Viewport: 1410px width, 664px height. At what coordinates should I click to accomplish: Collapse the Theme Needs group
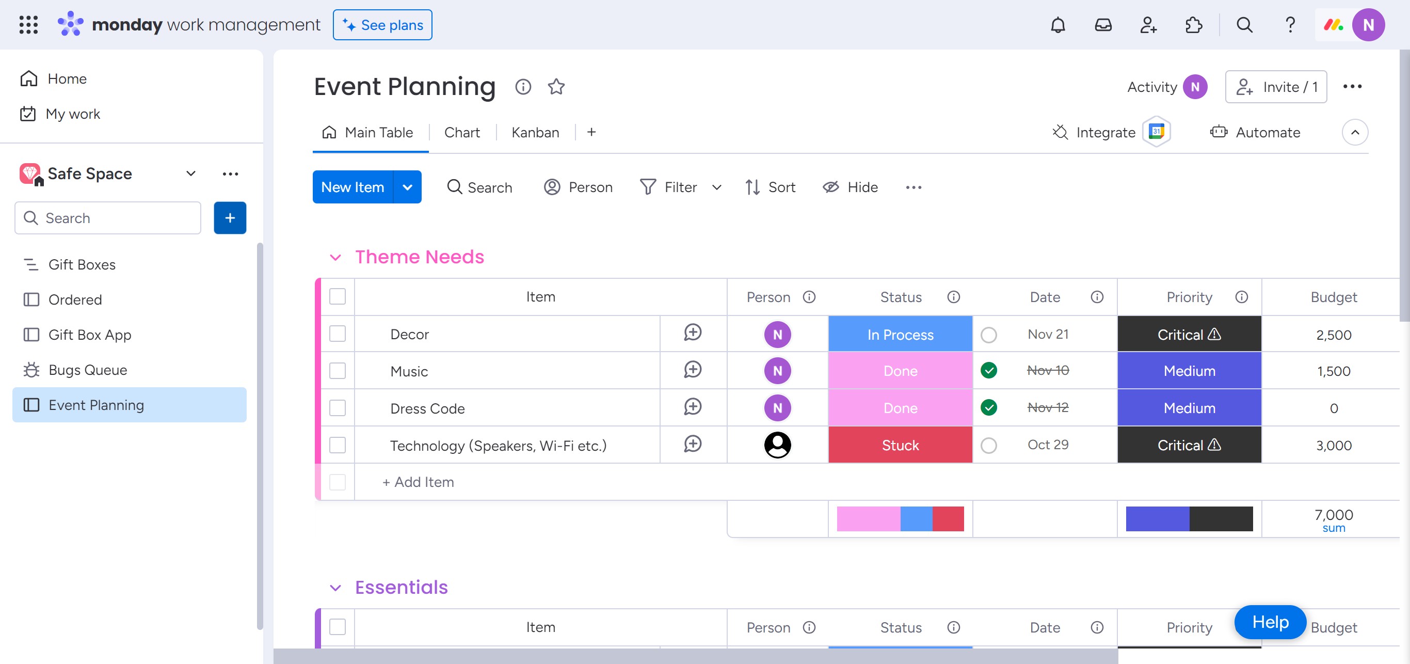click(335, 257)
